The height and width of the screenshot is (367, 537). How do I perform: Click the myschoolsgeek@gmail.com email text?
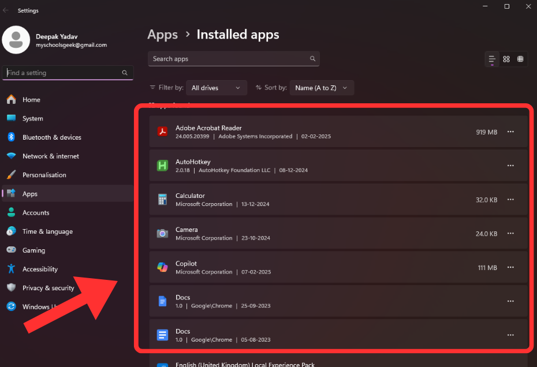71,45
